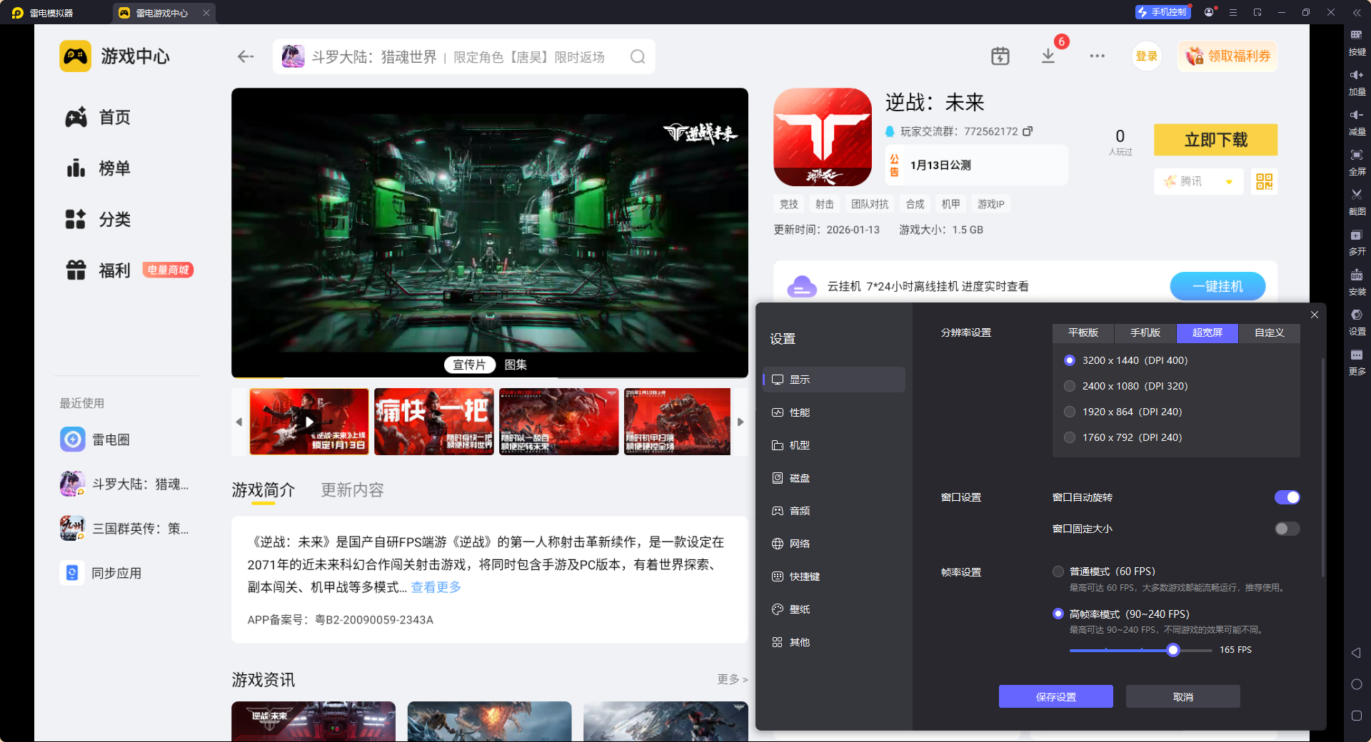Click the 保存设置 button
Viewport: 1371px width, 742px height.
coord(1055,696)
